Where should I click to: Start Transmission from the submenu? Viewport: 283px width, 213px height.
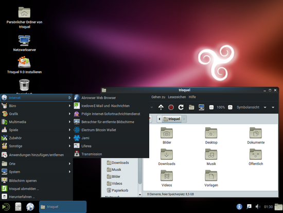coord(111,154)
